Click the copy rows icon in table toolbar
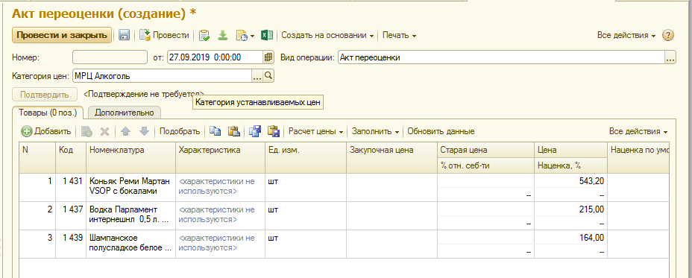 [216, 131]
